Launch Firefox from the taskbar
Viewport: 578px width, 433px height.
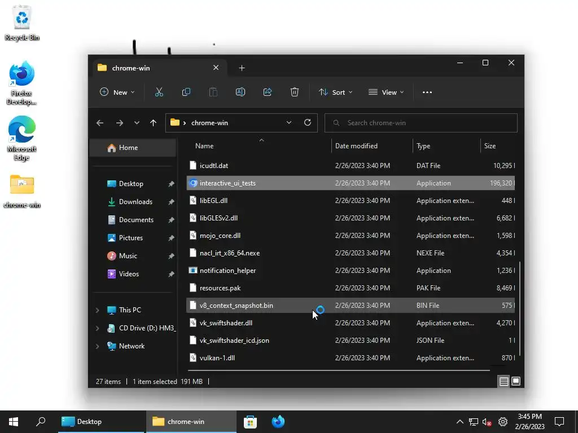coord(278,422)
